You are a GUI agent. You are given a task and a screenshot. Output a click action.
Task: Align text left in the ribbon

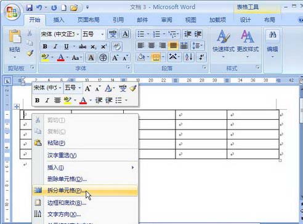(141, 46)
